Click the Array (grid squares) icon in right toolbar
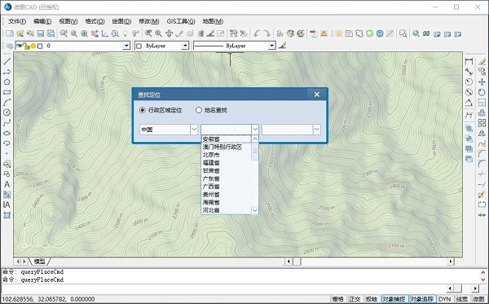The width and height of the screenshot is (489, 304). (x=482, y=122)
